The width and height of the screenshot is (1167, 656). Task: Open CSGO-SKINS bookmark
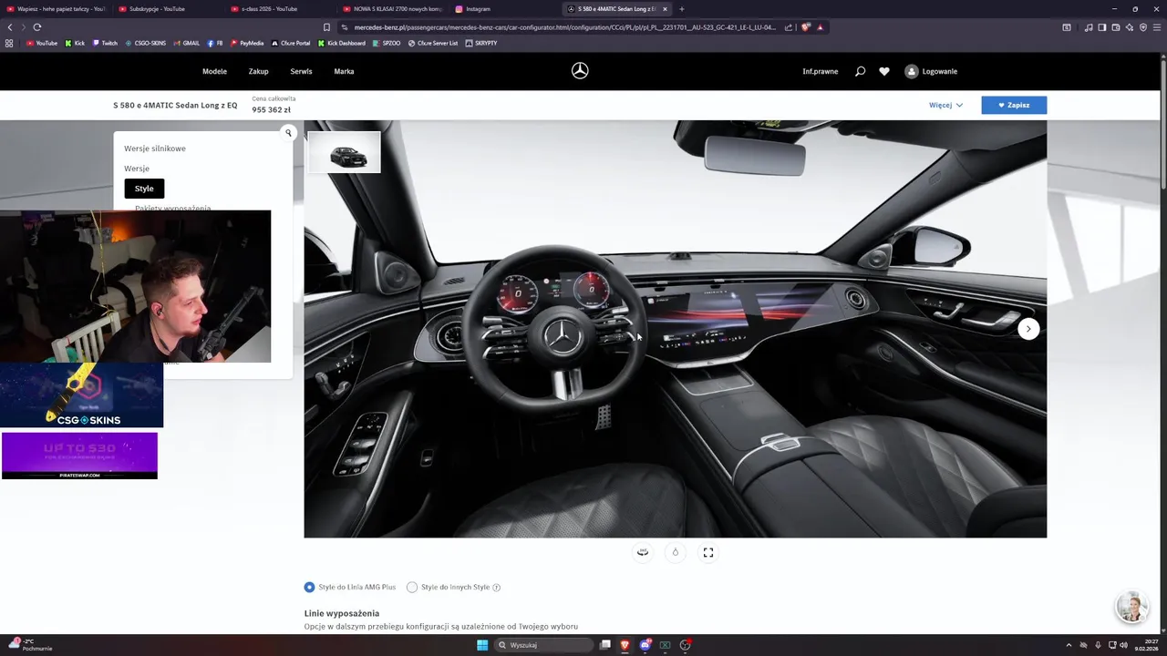146,43
